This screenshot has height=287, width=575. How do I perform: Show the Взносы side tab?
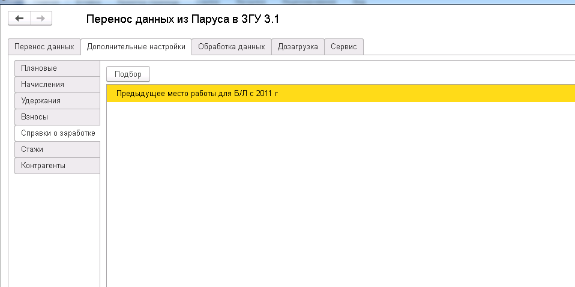click(57, 117)
